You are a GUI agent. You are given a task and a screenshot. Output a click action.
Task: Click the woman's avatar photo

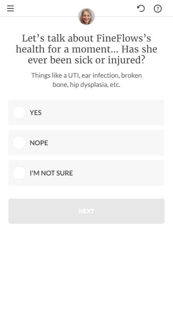tap(86, 16)
